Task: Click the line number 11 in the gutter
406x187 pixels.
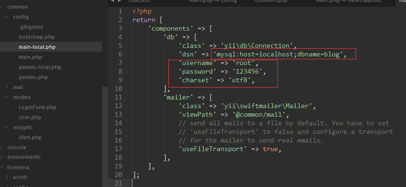Action: [118, 98]
